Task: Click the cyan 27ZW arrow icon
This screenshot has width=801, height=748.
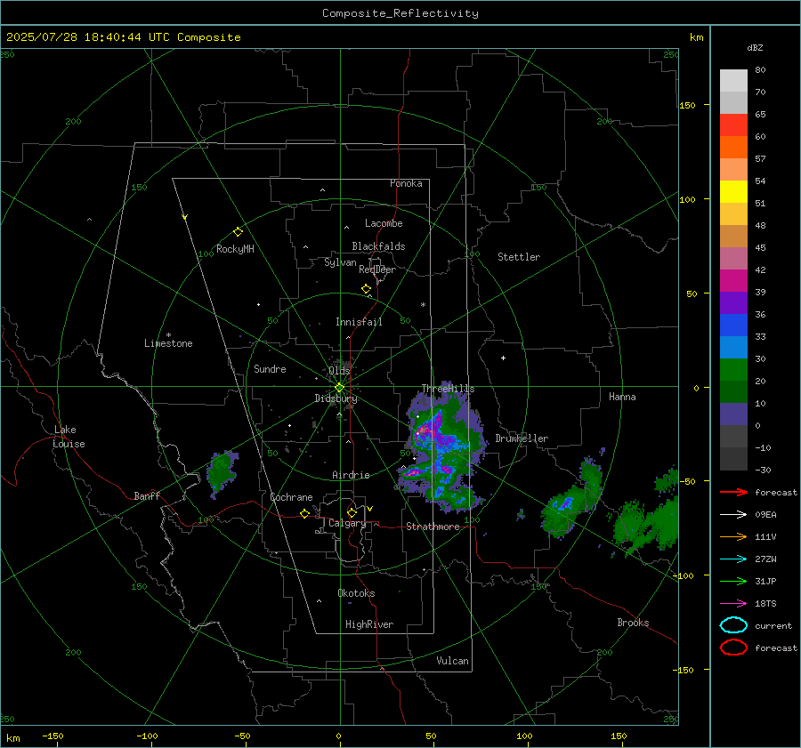Action: click(733, 559)
